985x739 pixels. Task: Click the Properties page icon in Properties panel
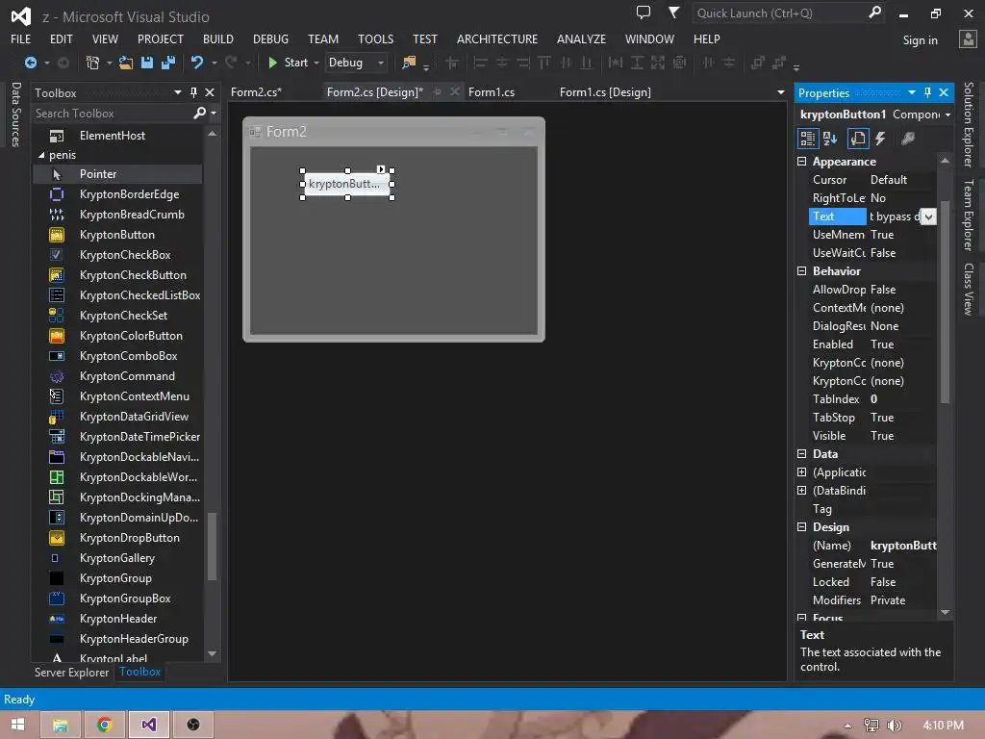[858, 139]
